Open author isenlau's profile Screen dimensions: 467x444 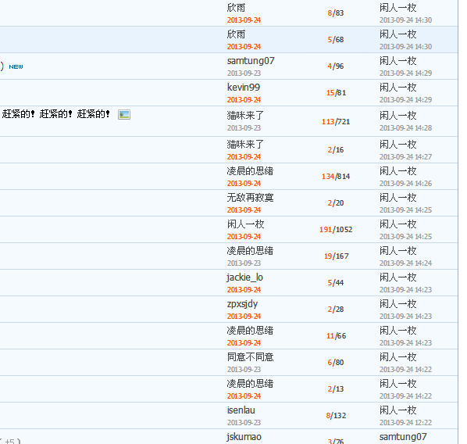tap(241, 410)
